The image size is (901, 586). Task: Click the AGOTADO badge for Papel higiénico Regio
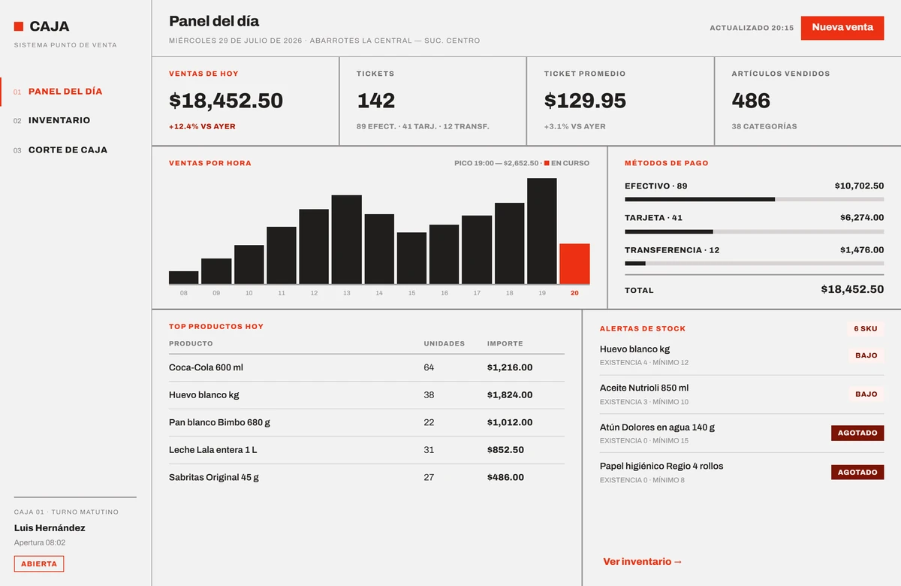857,472
